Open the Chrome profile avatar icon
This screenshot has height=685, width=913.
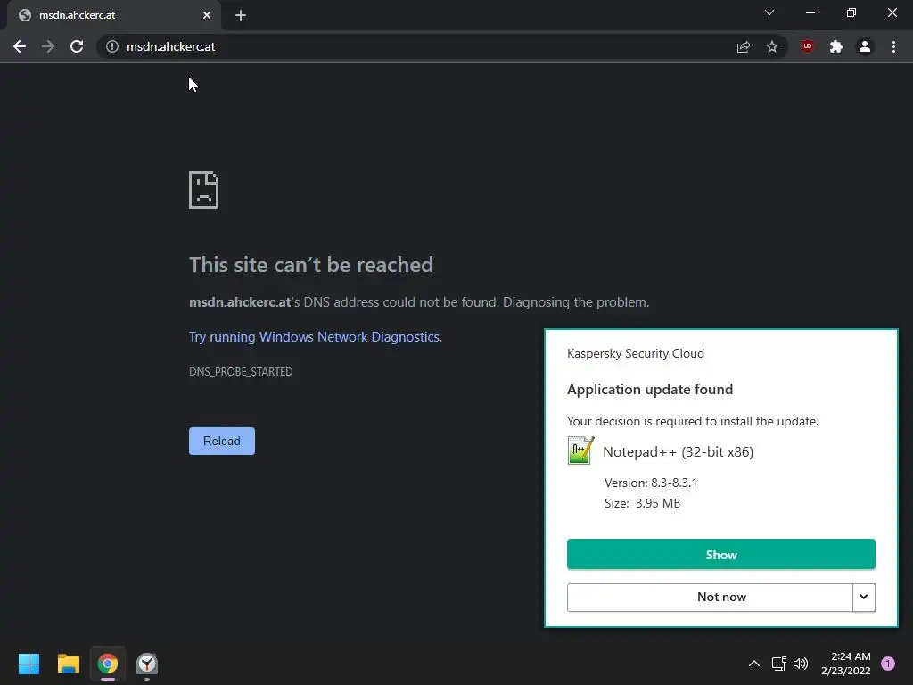pyautogui.click(x=865, y=46)
